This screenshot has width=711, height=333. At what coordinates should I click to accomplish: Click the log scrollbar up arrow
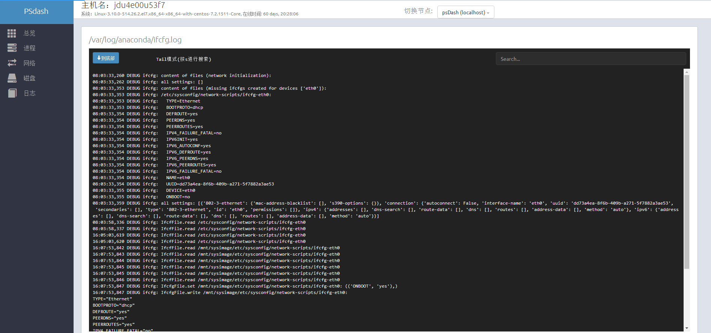click(x=687, y=72)
